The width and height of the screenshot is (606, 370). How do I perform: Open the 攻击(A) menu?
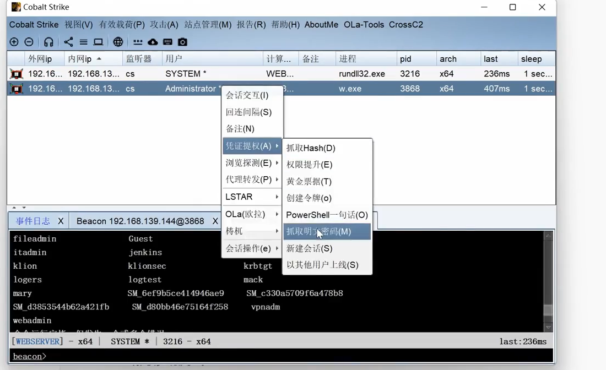pos(164,25)
